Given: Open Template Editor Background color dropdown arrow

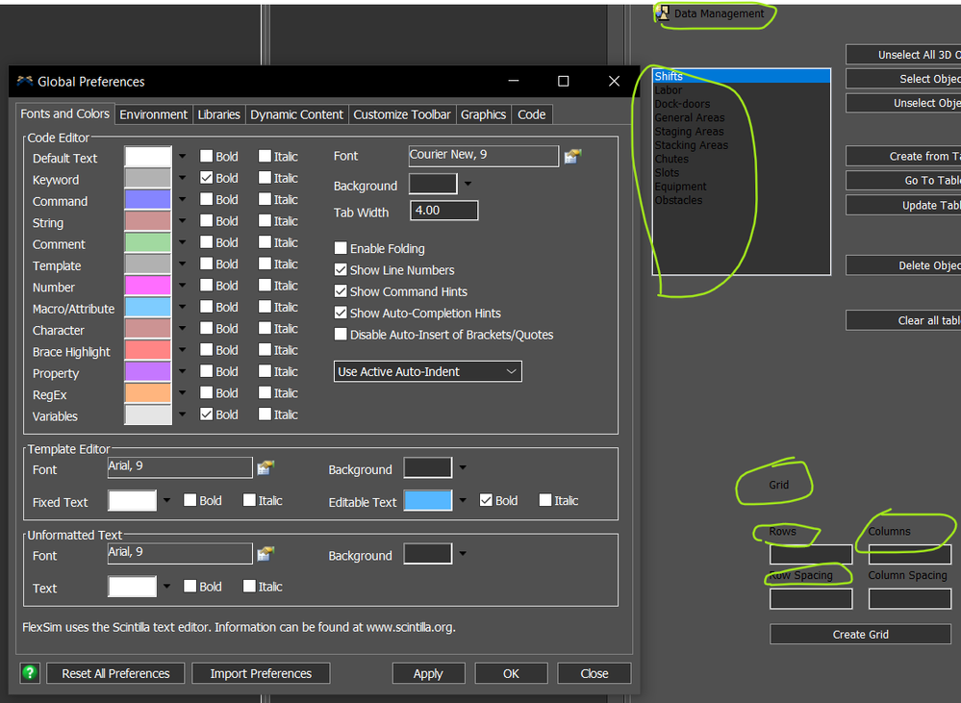Looking at the screenshot, I should click(463, 467).
